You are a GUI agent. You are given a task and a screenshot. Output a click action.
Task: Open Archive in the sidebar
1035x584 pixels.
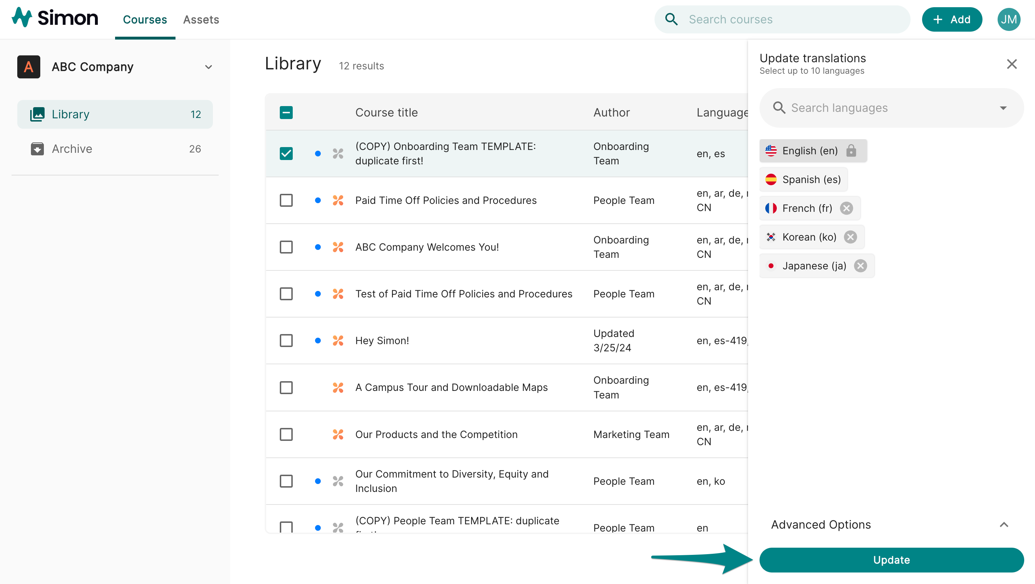coord(115,149)
